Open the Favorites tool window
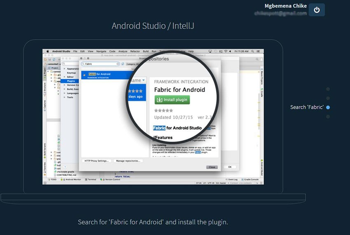350x235 pixels. tap(44, 168)
